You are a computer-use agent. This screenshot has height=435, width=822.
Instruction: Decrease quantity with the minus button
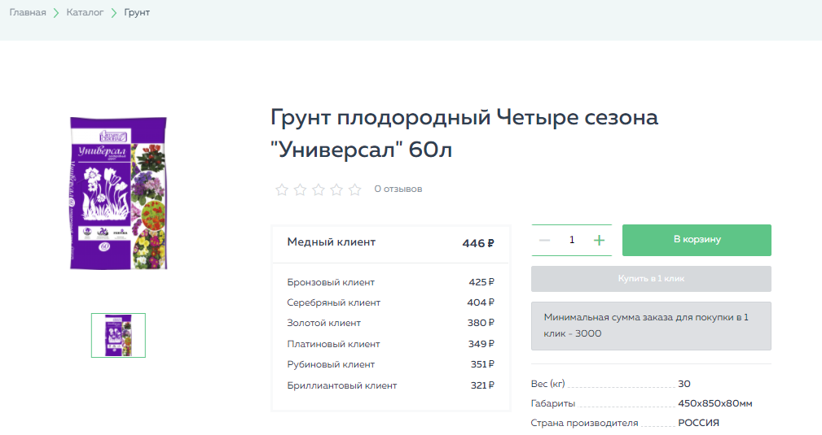(x=545, y=241)
